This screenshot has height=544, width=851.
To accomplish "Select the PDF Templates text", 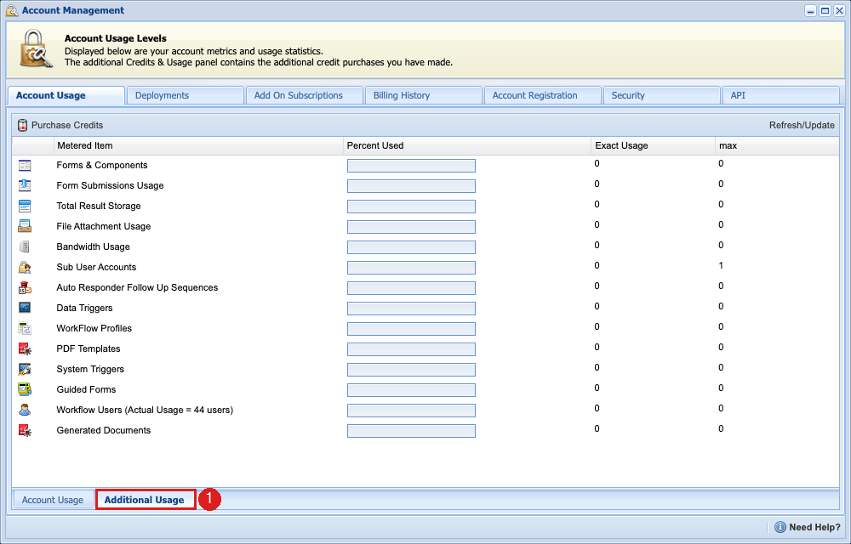I will (x=89, y=349).
